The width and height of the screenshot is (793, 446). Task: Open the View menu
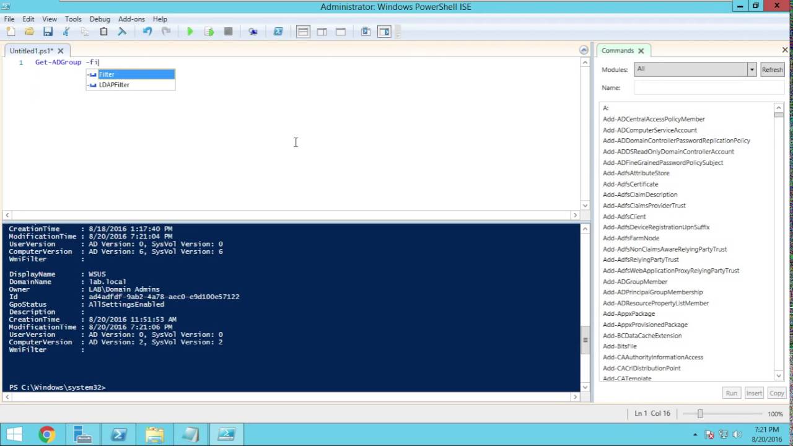click(x=50, y=19)
